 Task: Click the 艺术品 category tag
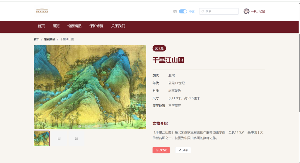(159, 48)
